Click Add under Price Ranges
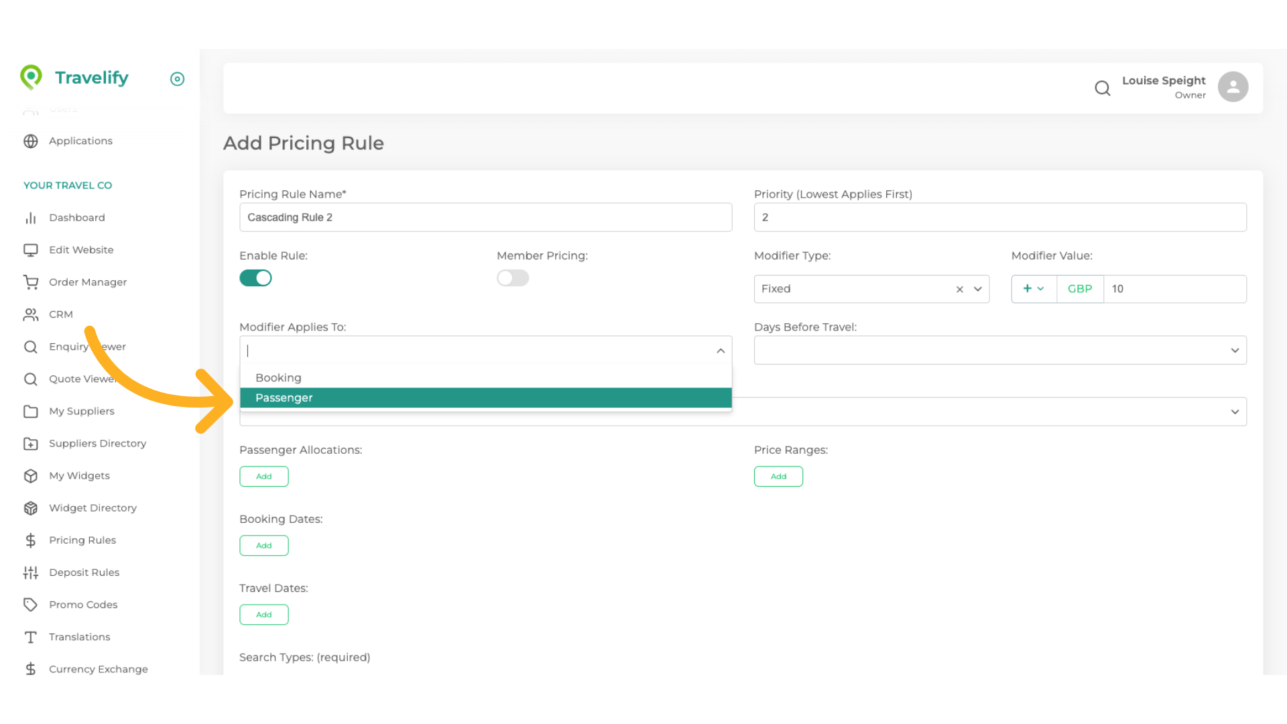 pos(778,477)
